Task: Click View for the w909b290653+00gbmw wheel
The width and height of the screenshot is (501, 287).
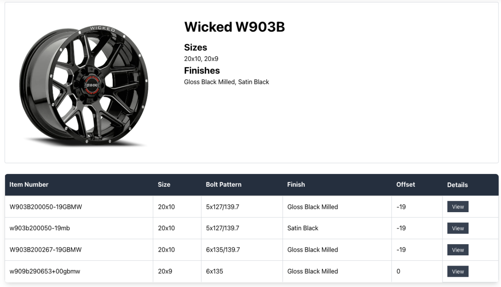Action: [457, 271]
